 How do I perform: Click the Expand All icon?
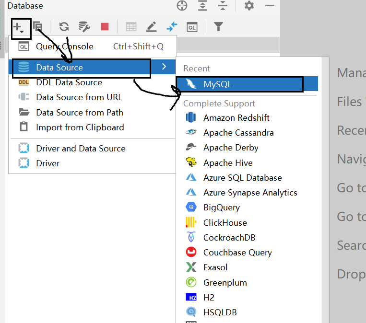[202, 6]
